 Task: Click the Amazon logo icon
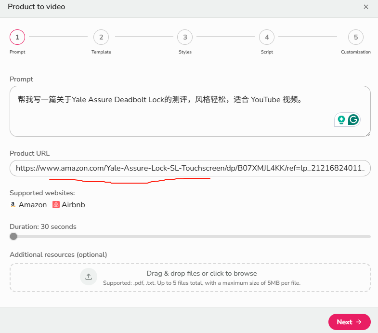click(13, 205)
